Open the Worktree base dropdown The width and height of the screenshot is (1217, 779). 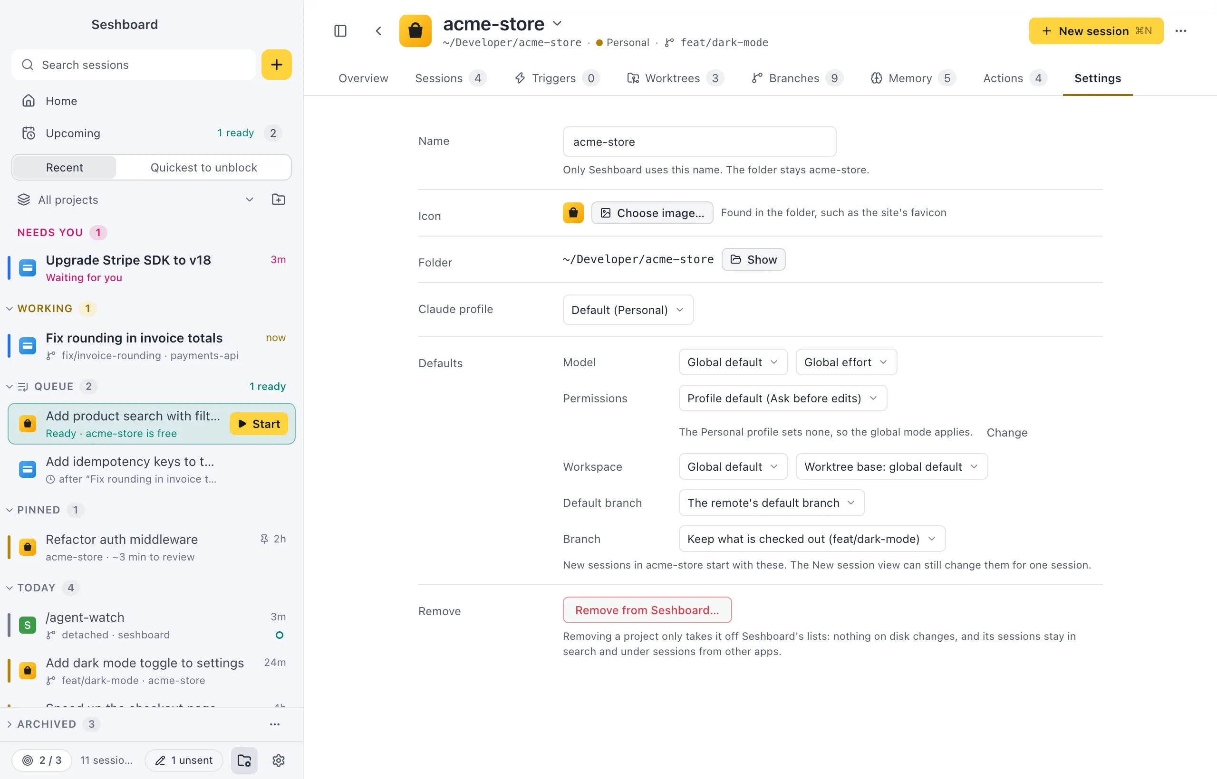[x=891, y=467]
